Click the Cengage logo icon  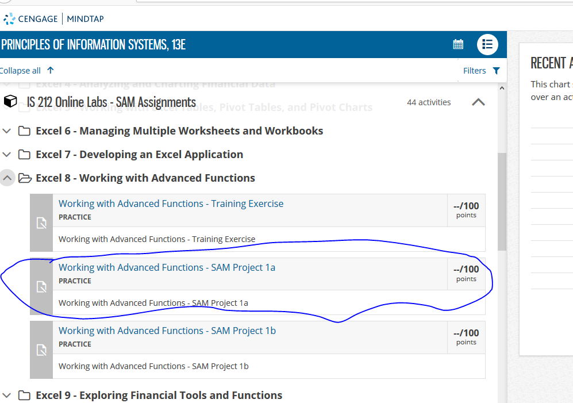click(10, 18)
